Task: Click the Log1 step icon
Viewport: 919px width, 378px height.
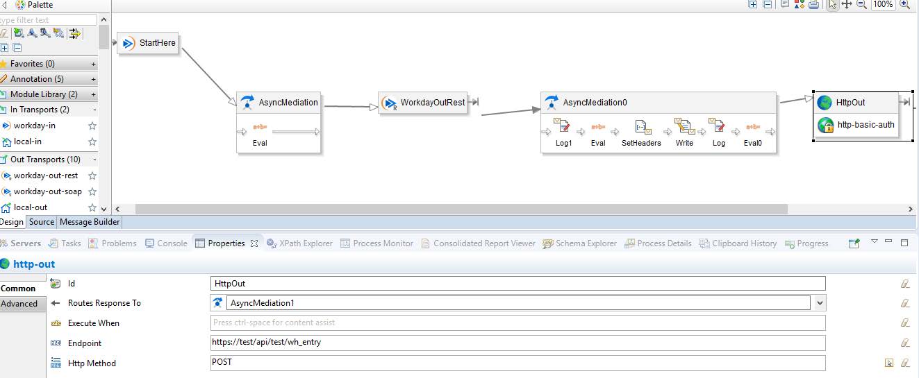Action: (561, 127)
